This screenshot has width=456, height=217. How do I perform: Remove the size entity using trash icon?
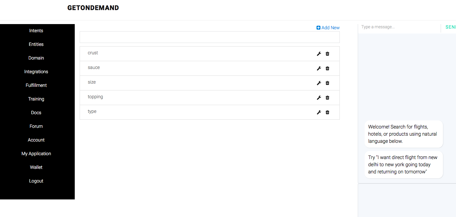tap(327, 83)
